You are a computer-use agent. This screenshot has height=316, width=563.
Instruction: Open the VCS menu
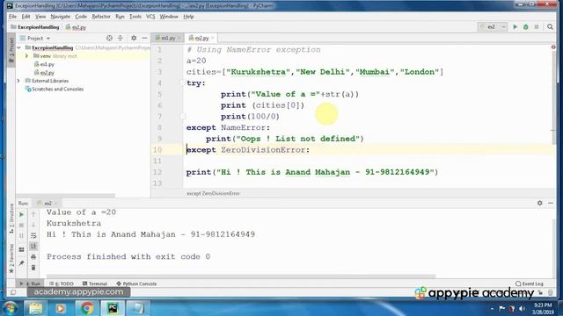pyautogui.click(x=150, y=17)
